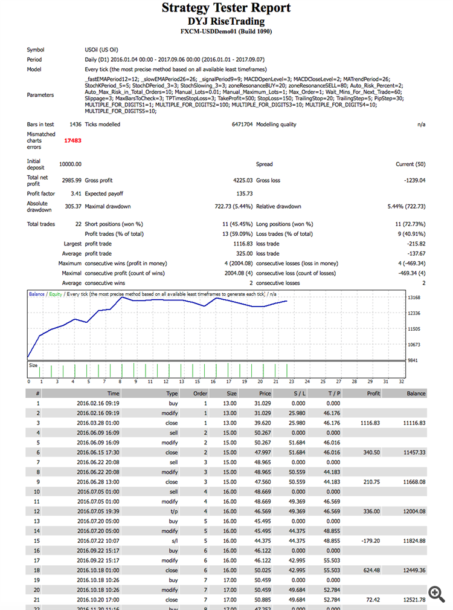453x610 pixels.
Task: Click the 'Size' column header
Action: pos(231,394)
